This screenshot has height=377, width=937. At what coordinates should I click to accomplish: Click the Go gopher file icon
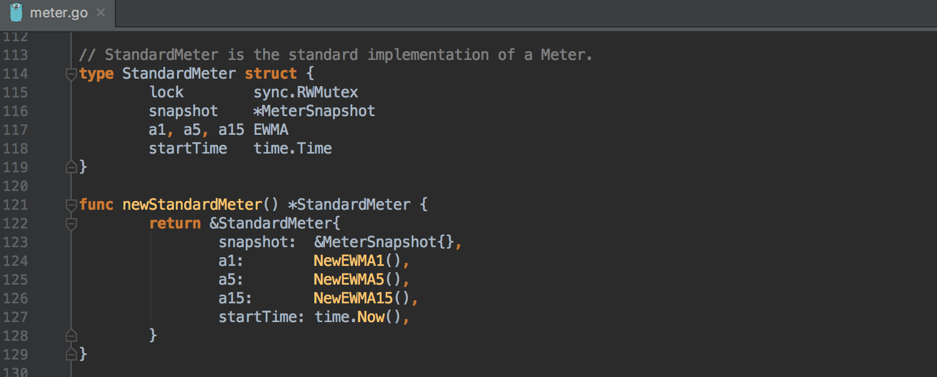[x=16, y=12]
